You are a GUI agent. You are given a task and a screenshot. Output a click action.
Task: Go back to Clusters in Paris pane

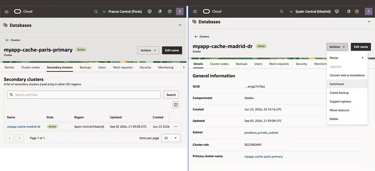tap(13, 40)
